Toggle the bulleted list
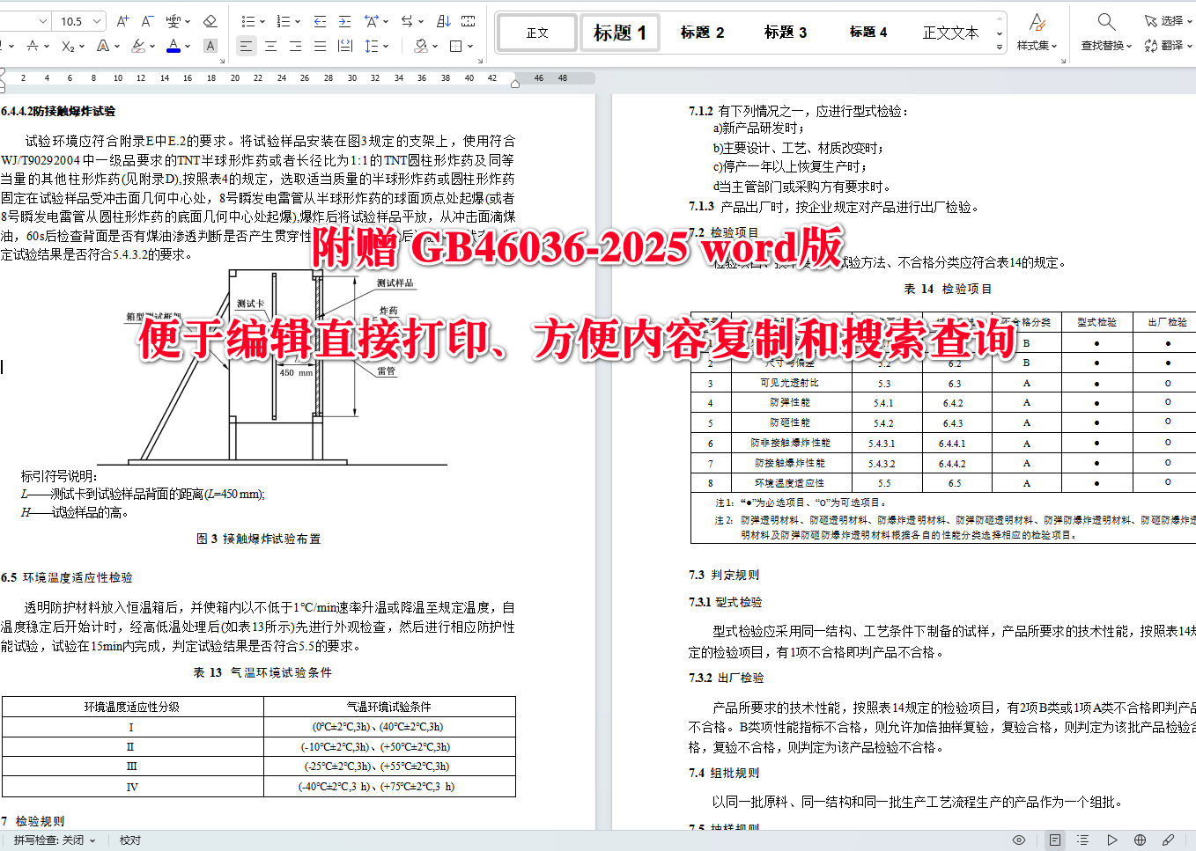This screenshot has width=1196, height=851. [x=247, y=20]
